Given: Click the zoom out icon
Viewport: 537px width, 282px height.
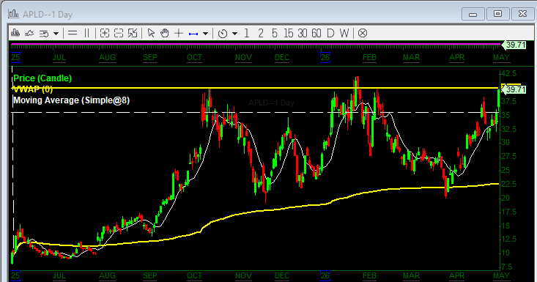Looking at the screenshot, I should pos(119,33).
